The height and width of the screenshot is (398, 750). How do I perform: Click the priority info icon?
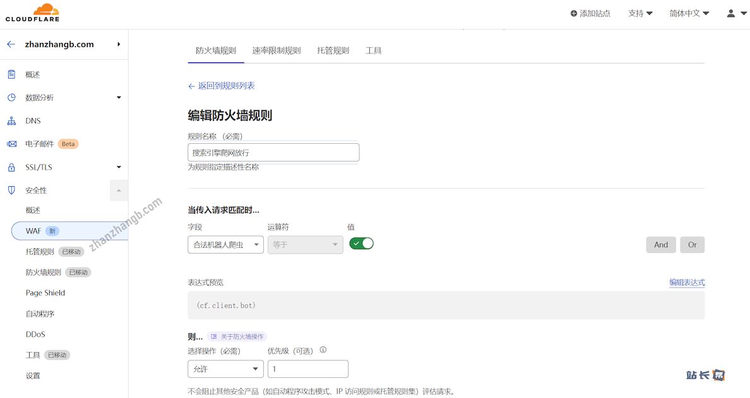click(x=323, y=350)
